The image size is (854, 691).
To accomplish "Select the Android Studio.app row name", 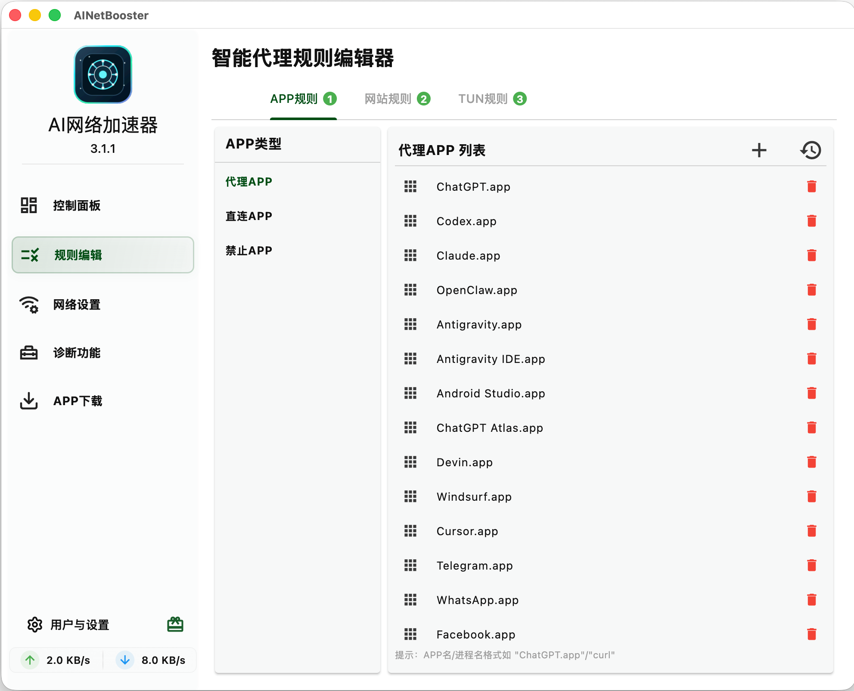I will [491, 394].
